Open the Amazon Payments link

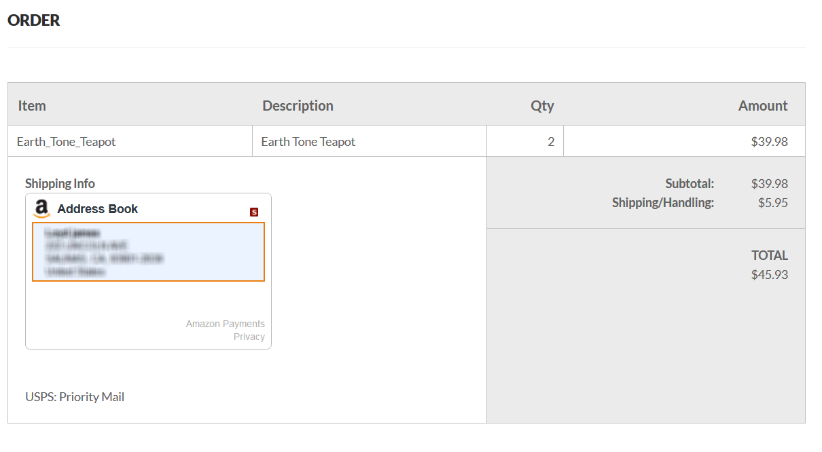click(x=226, y=324)
